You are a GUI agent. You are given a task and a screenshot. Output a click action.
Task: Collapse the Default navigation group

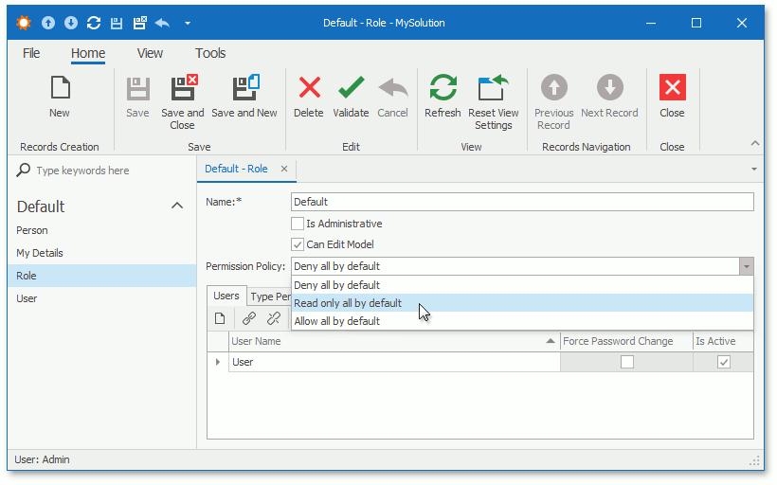click(x=176, y=207)
